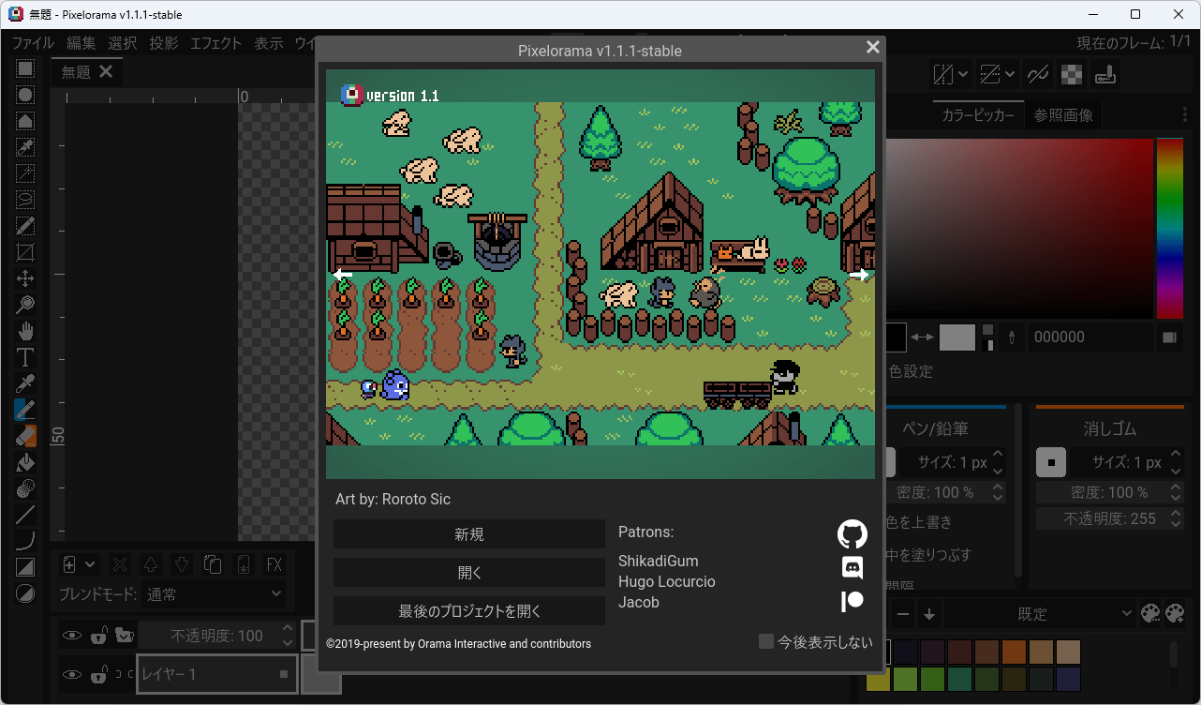Show next splash artwork with right arrow
The height and width of the screenshot is (705, 1201).
(x=859, y=275)
